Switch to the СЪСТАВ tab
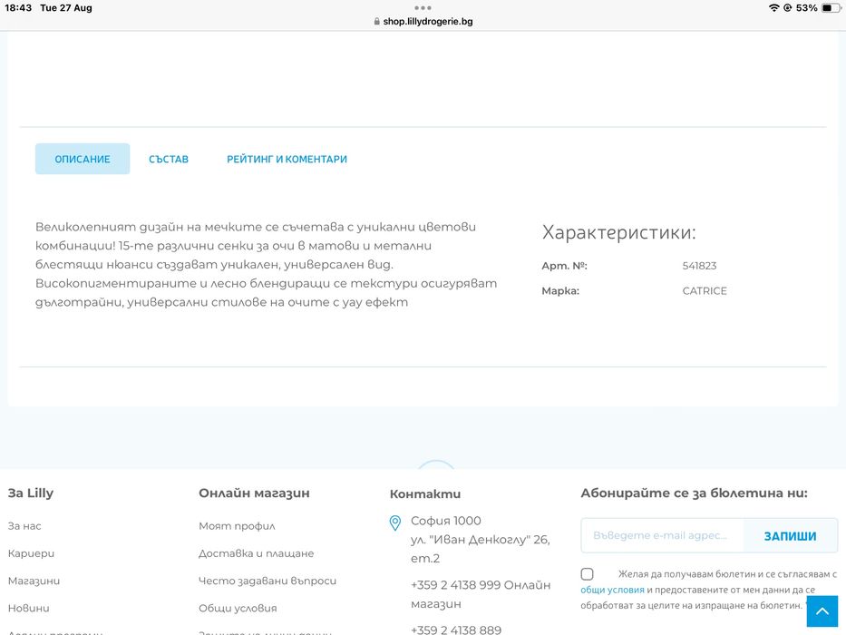 pos(169,160)
